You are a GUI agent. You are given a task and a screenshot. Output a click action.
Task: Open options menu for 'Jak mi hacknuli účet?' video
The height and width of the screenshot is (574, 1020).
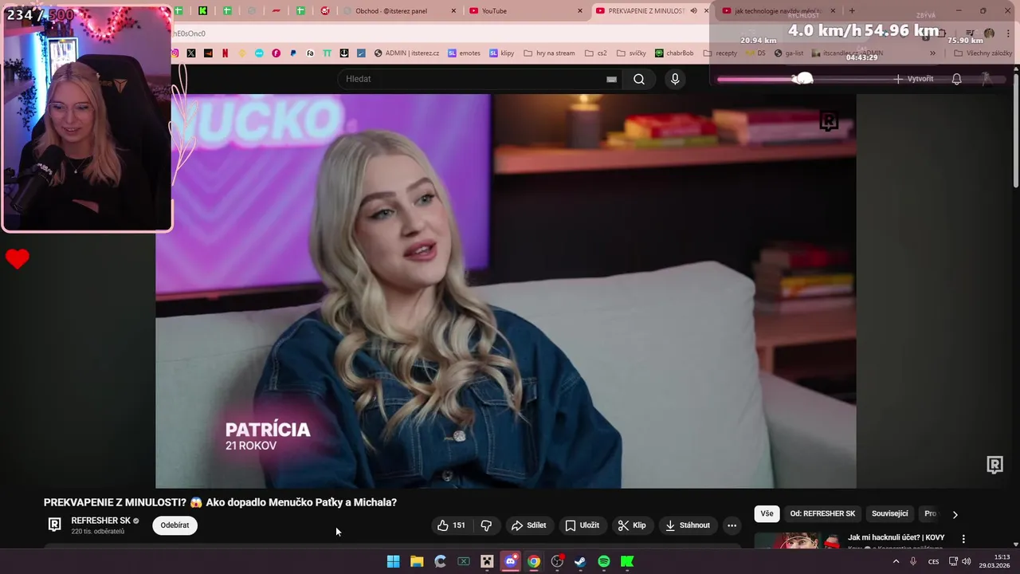[x=963, y=539]
